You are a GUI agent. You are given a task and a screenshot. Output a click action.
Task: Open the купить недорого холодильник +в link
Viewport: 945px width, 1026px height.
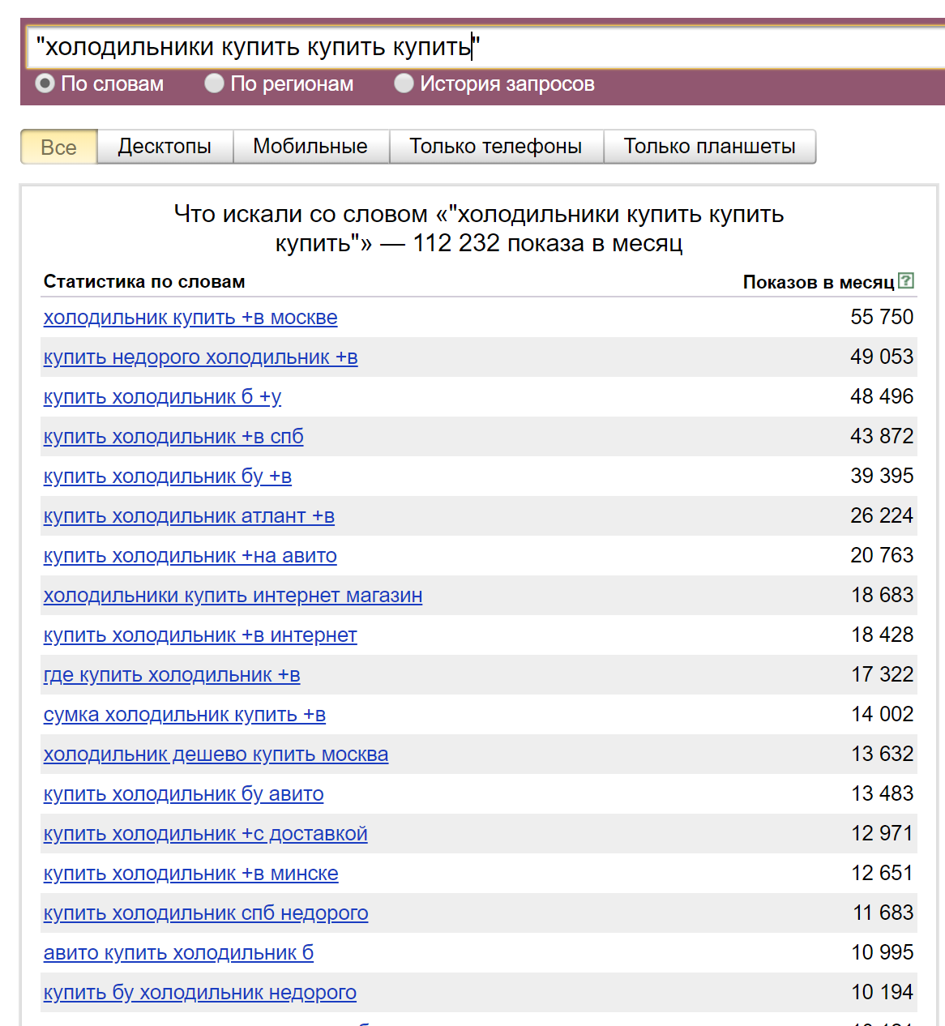[x=200, y=357]
